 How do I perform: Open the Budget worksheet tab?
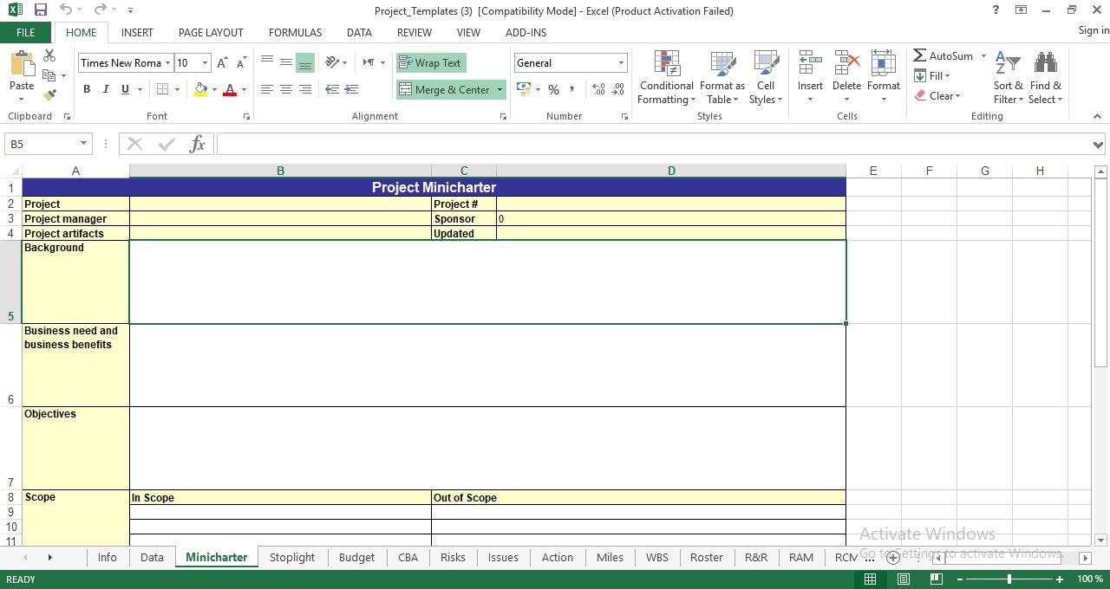pyautogui.click(x=356, y=557)
